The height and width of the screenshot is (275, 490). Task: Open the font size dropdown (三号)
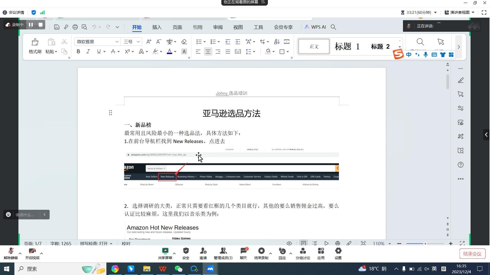coord(138,41)
